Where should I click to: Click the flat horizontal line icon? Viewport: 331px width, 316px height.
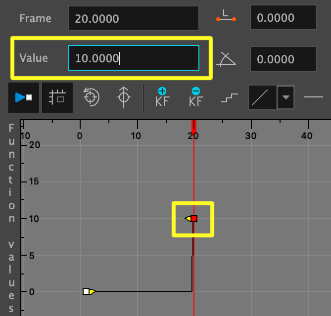313,97
